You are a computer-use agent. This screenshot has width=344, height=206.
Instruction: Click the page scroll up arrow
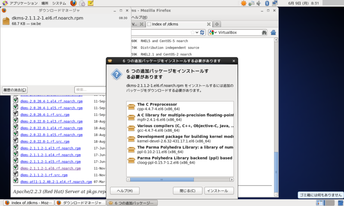[x=276, y=40]
